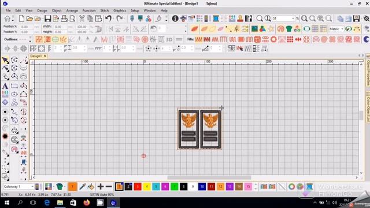Close the Design1 tab
The image size is (370, 208).
coord(45,56)
